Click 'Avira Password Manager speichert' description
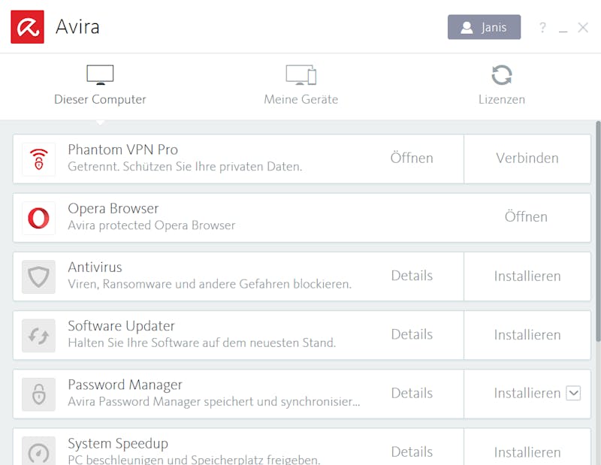 click(214, 402)
